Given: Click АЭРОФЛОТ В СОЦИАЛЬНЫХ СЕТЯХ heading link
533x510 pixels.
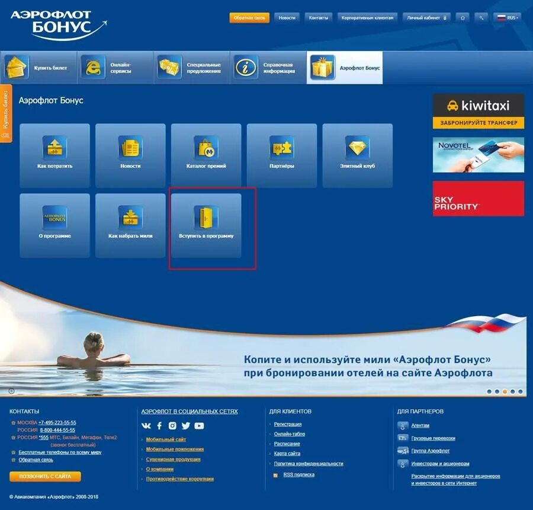Looking at the screenshot, I should (x=190, y=412).
